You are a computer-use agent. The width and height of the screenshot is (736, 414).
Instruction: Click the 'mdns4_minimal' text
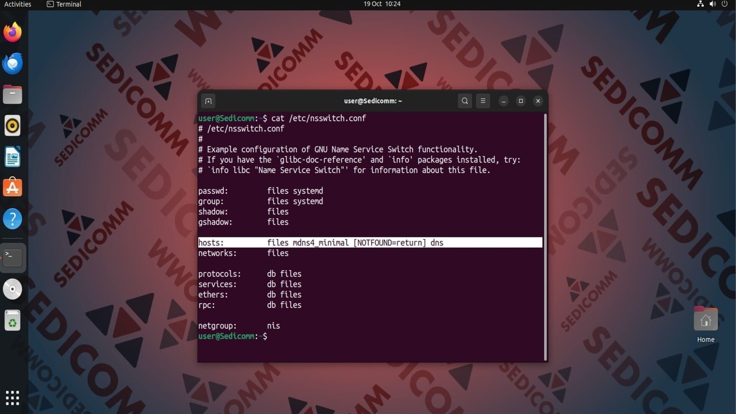pos(321,243)
